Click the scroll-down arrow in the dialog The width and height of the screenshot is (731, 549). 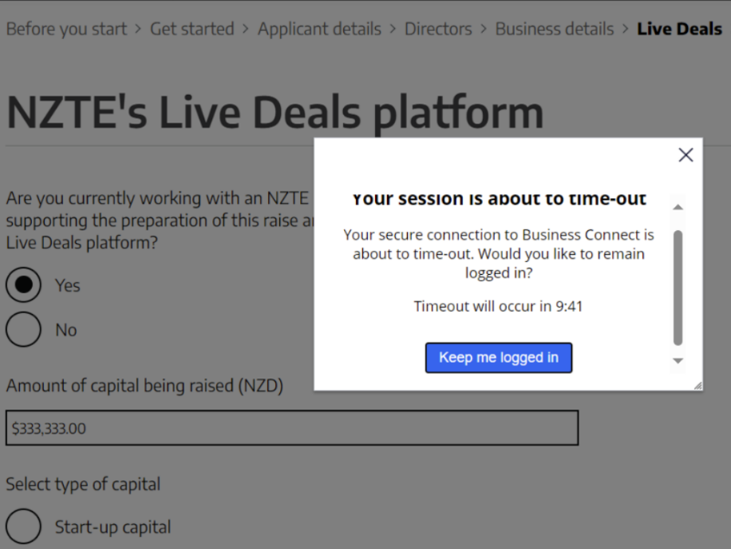(678, 361)
